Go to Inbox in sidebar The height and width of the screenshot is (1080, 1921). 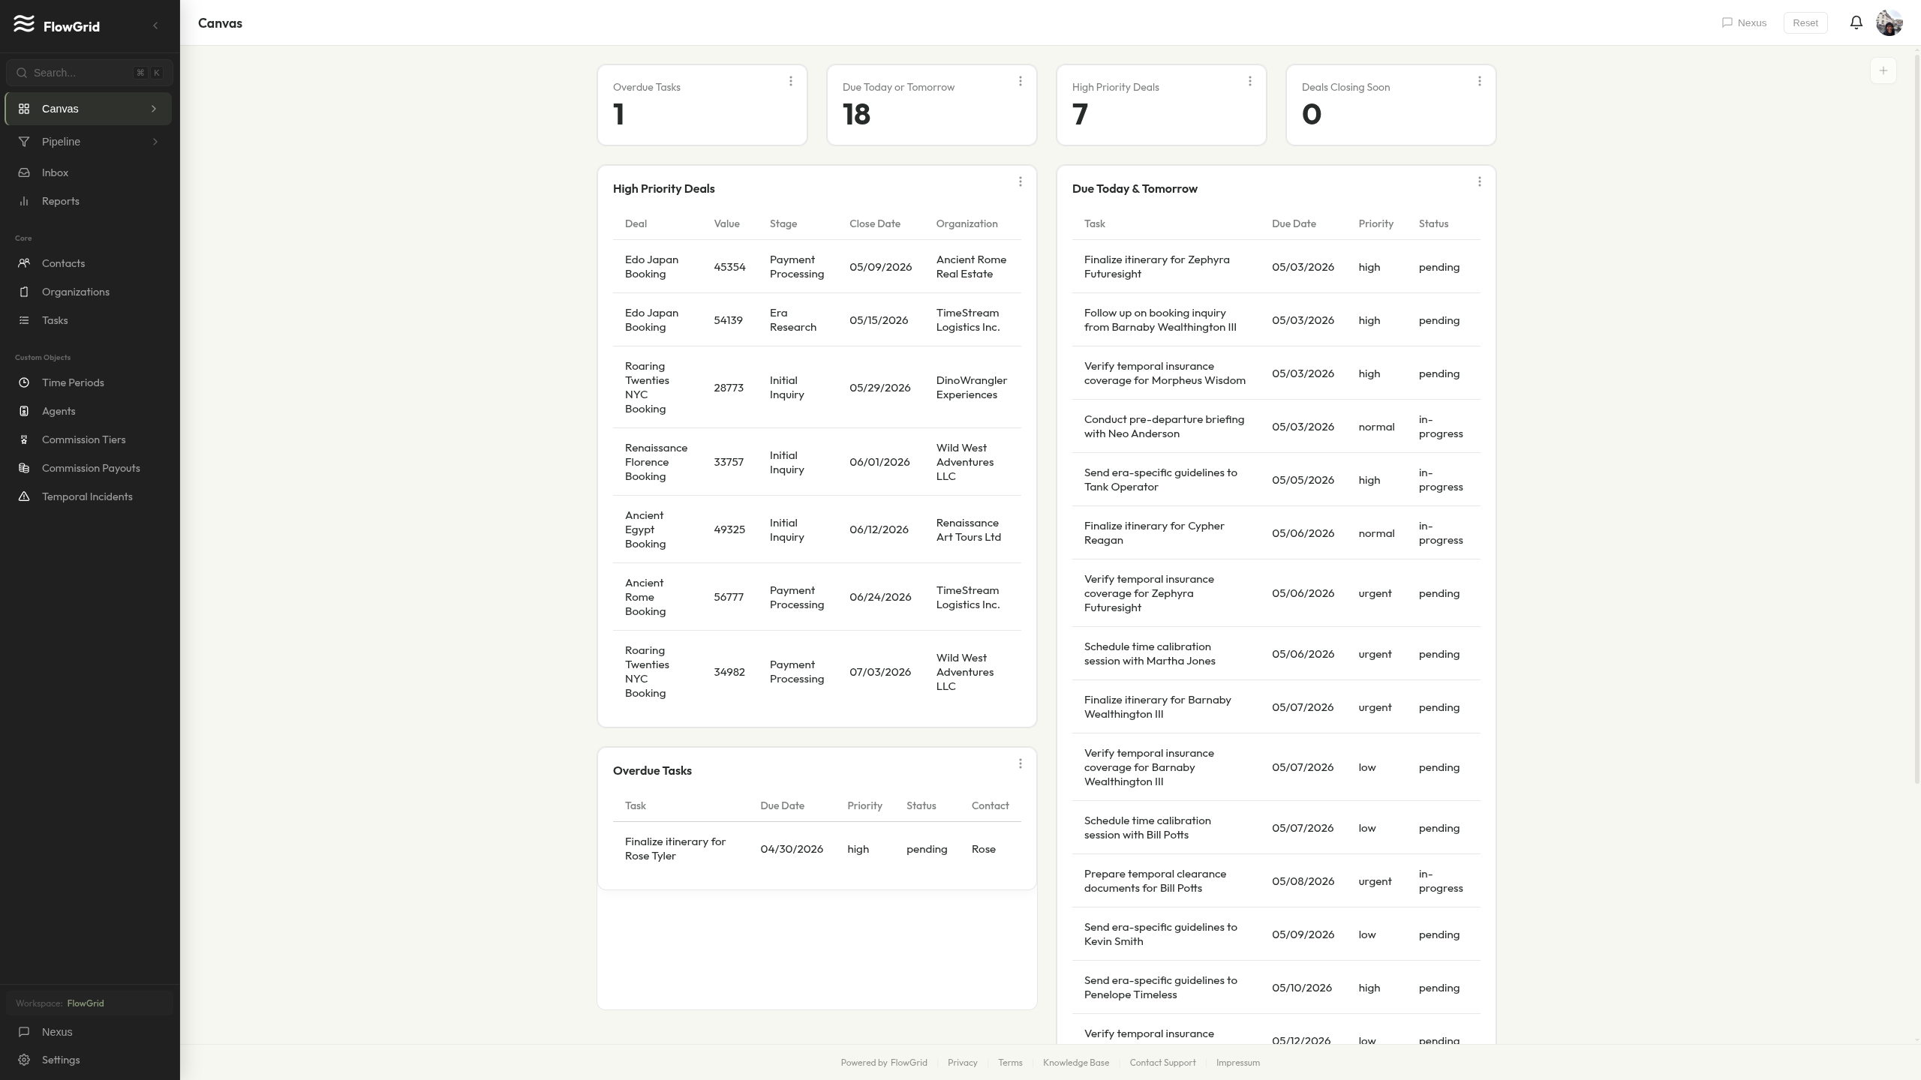pos(88,172)
